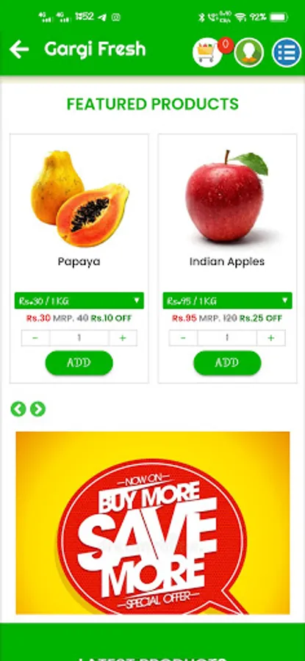The height and width of the screenshot is (661, 305).
Task: Decrease Papaya quantity with minus
Action: (35, 338)
